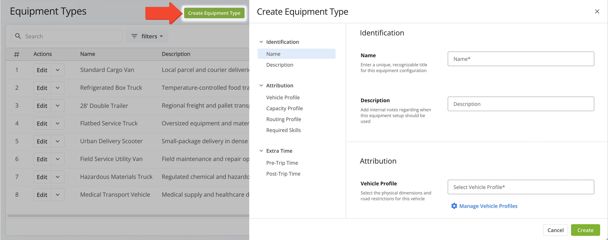Edit the Refrigerated Box Truck row
This screenshot has height=240, width=608.
tap(42, 88)
